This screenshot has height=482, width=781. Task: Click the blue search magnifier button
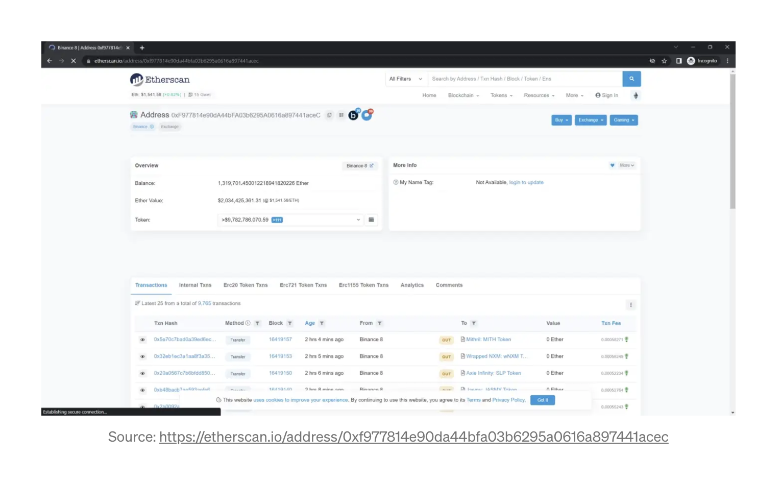tap(631, 79)
